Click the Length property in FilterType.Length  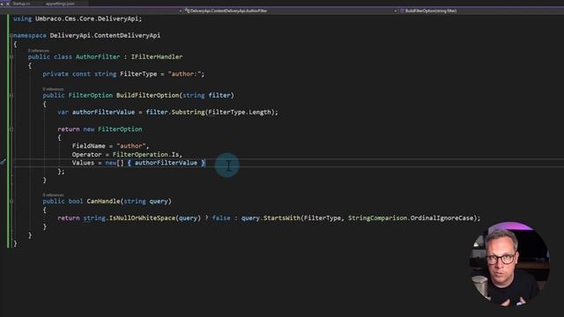click(x=260, y=112)
